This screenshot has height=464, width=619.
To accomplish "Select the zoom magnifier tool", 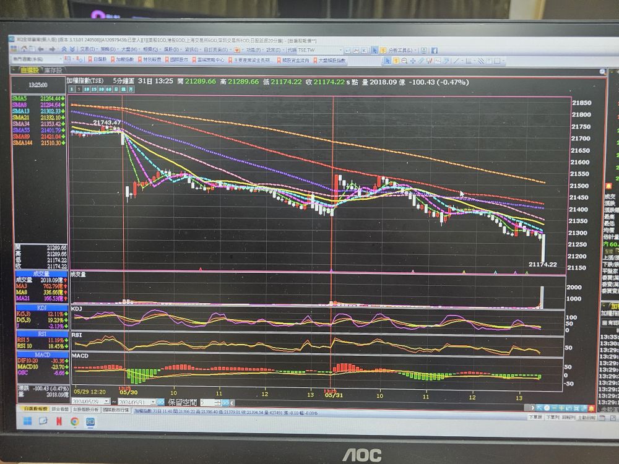I will click(x=404, y=61).
